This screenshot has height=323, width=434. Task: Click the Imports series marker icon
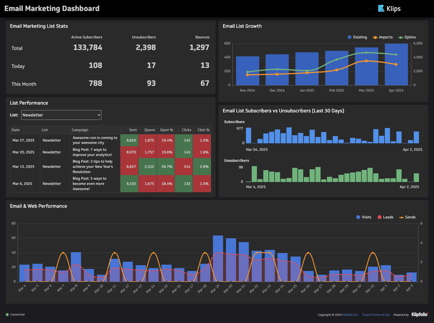point(375,37)
